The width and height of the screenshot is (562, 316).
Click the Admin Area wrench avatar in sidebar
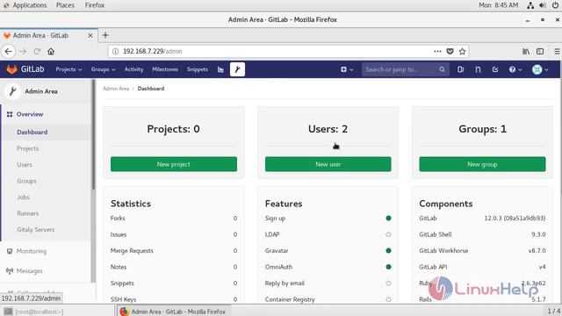(12, 91)
